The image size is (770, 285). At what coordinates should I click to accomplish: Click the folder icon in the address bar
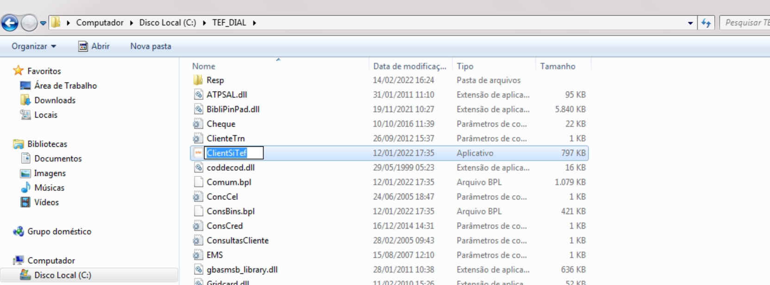point(56,22)
